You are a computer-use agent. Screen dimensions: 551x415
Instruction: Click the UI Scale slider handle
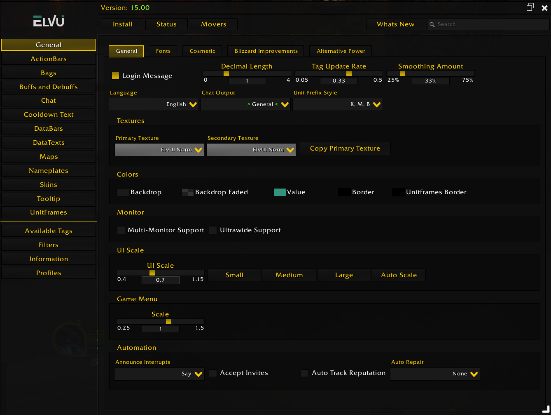152,273
